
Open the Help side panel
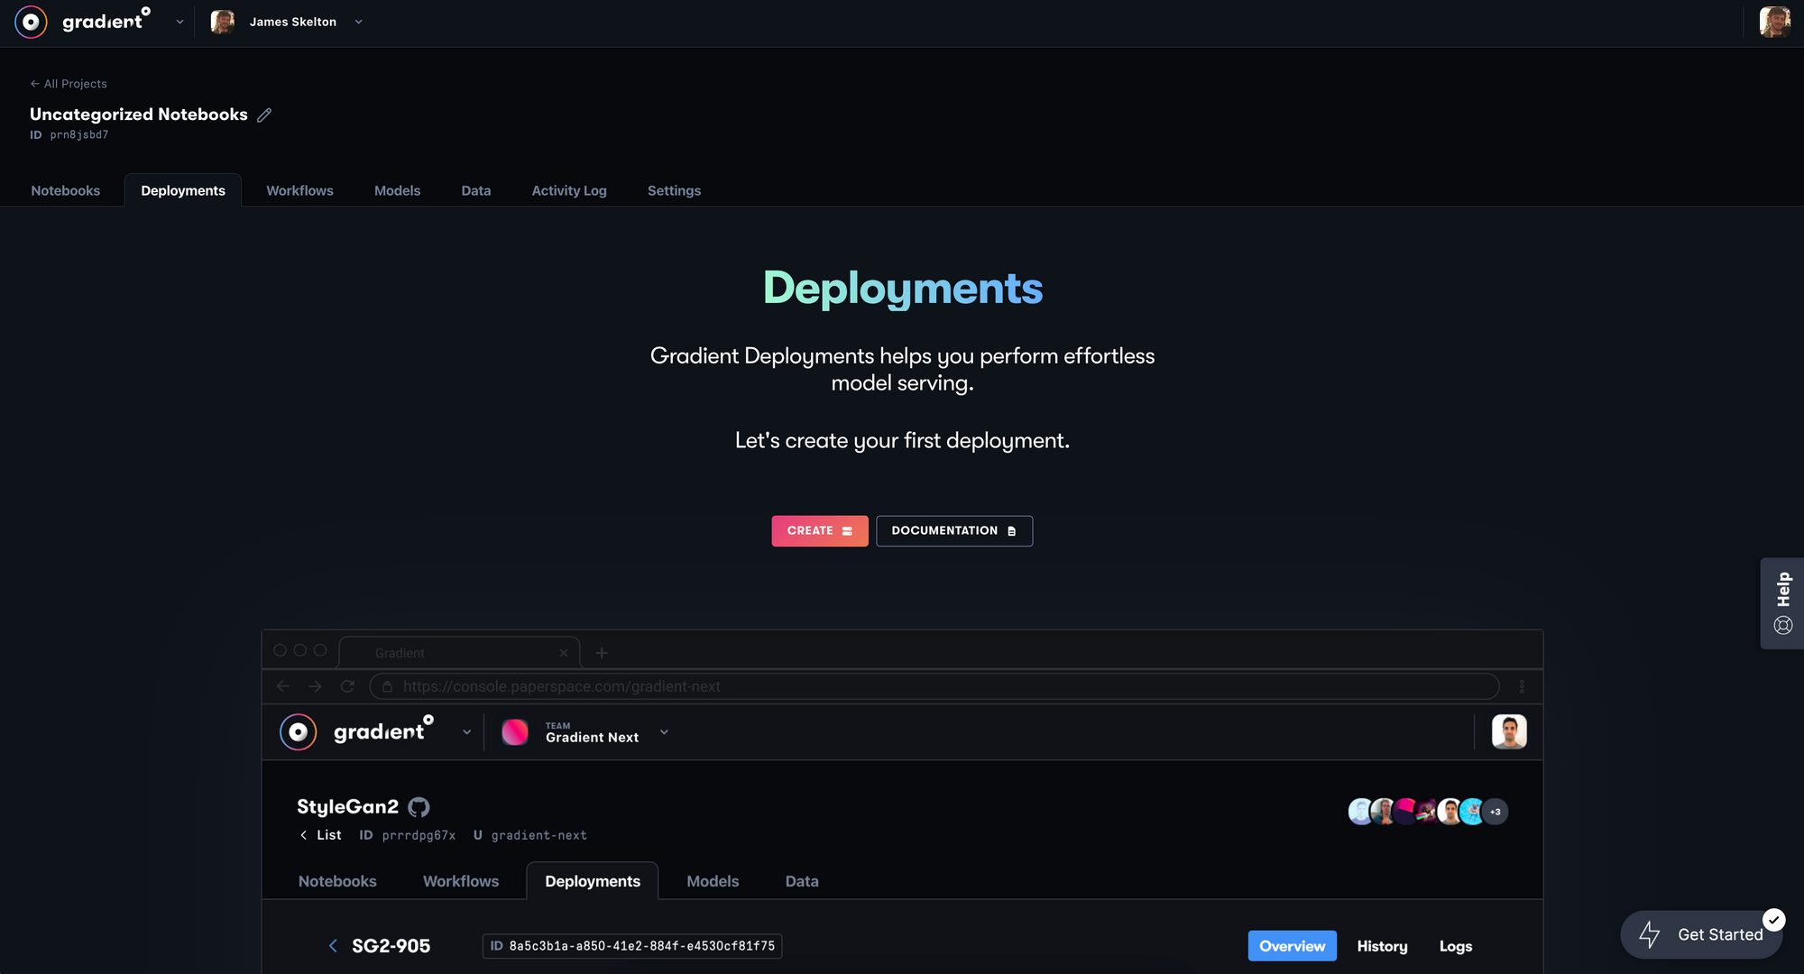tap(1782, 602)
